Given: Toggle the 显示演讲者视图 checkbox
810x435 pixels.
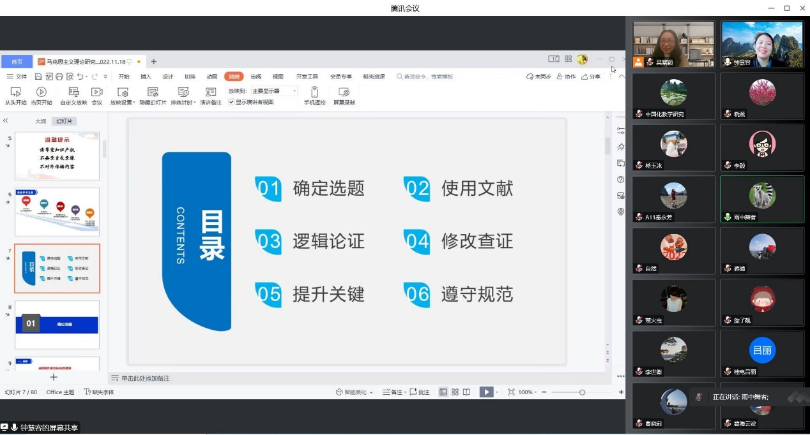Looking at the screenshot, I should (x=231, y=102).
